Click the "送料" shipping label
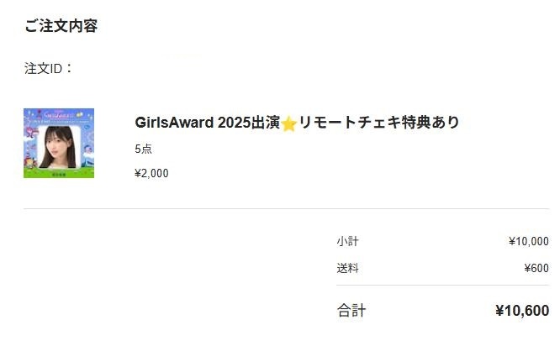The image size is (560, 341). click(x=347, y=268)
